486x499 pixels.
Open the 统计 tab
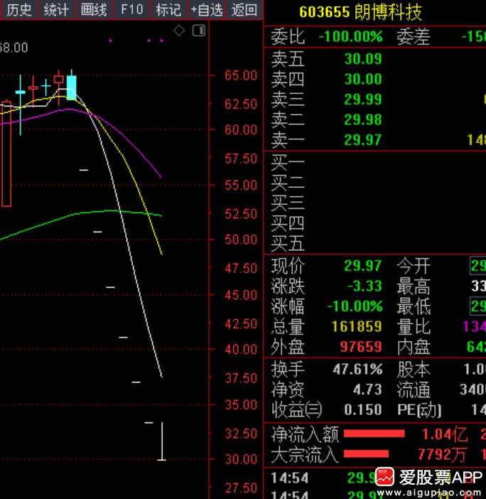(56, 10)
